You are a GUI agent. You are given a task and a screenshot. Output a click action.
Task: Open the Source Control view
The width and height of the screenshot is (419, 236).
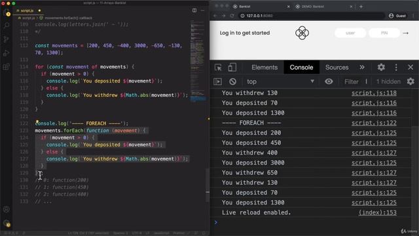[7, 39]
